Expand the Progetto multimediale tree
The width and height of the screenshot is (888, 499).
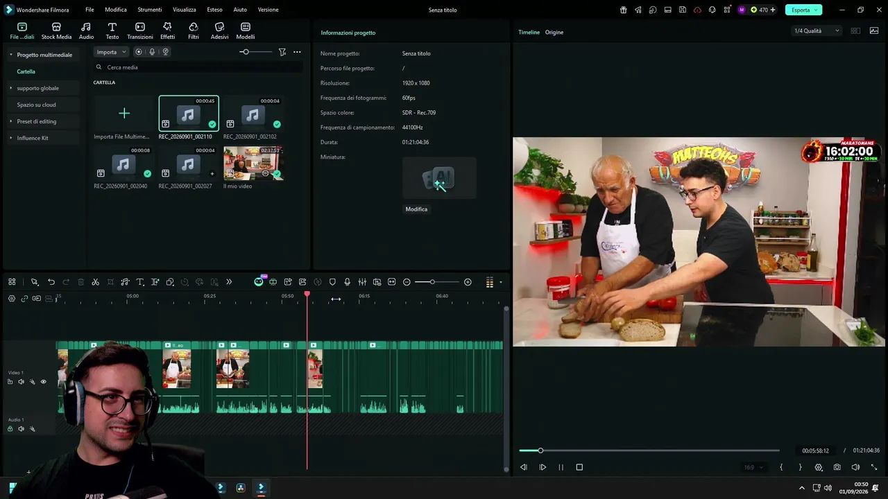(11, 55)
